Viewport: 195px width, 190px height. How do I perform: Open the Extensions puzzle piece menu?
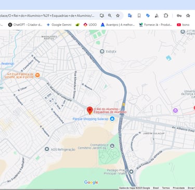pyautogui.click(x=166, y=16)
